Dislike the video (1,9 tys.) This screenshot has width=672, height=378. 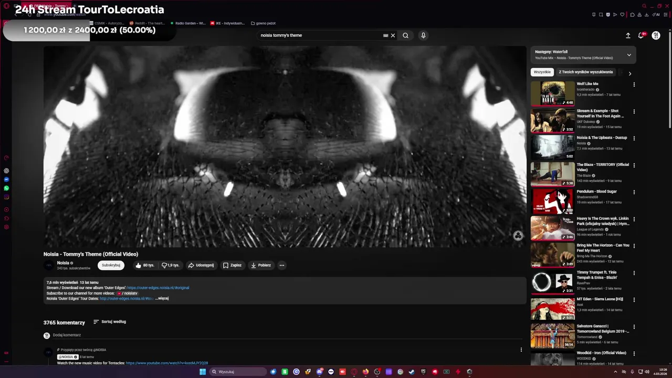click(170, 265)
